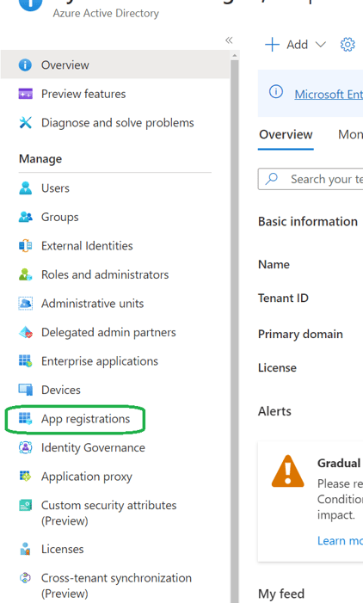Click the Diagnose and solve problems wrench icon
Image resolution: width=363 pixels, height=603 pixels.
[x=26, y=123]
